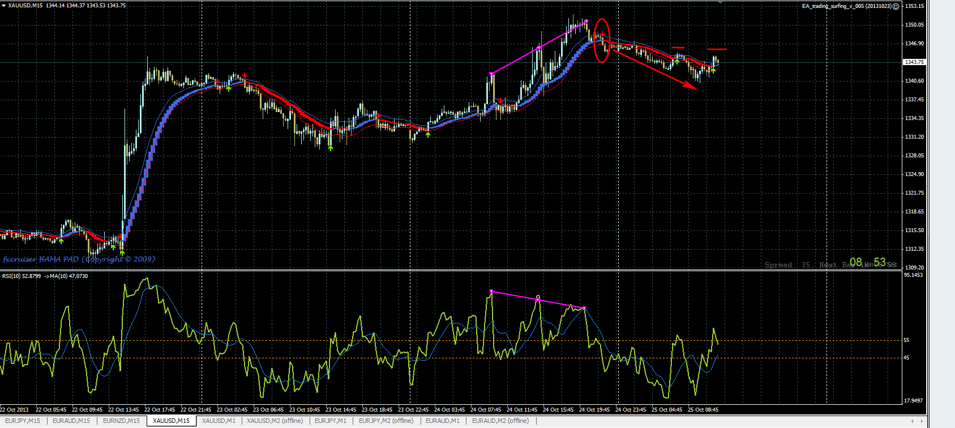The width and height of the screenshot is (955, 428).
Task: Click the 1312.35 price scale value
Action: 915,249
